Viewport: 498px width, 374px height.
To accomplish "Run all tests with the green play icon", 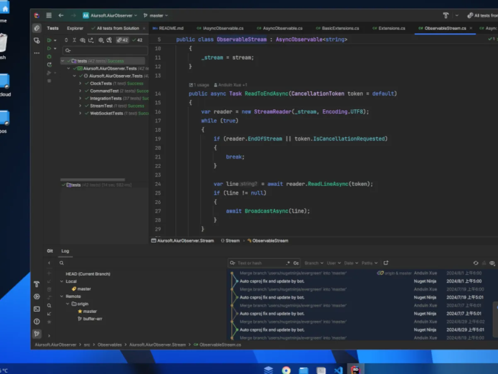I will (49, 40).
